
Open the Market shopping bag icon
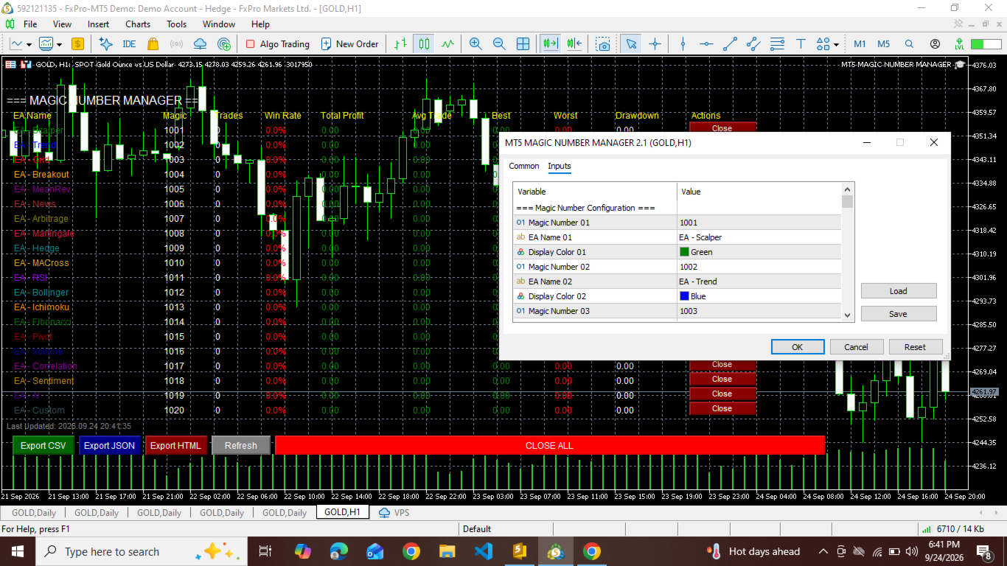pyautogui.click(x=153, y=44)
